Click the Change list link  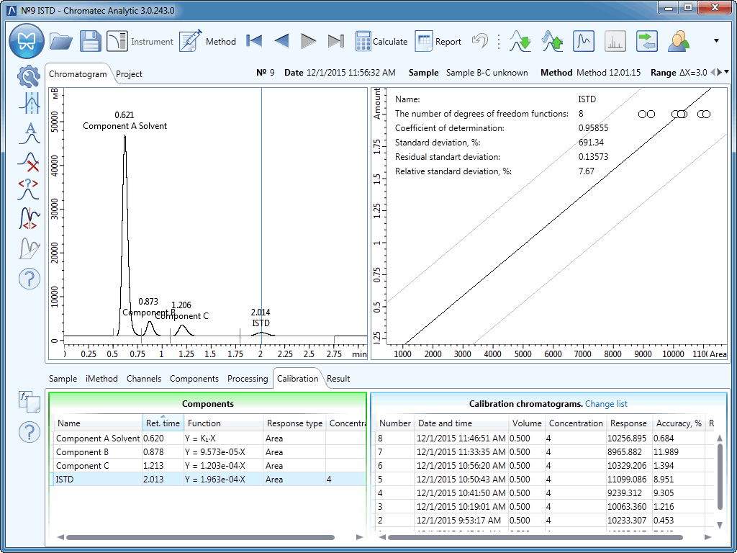pyautogui.click(x=606, y=404)
